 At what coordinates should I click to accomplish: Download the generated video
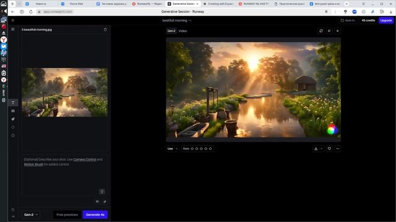point(316,149)
